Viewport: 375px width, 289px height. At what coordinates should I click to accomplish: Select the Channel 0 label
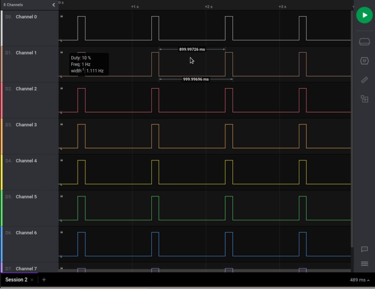tap(26, 17)
